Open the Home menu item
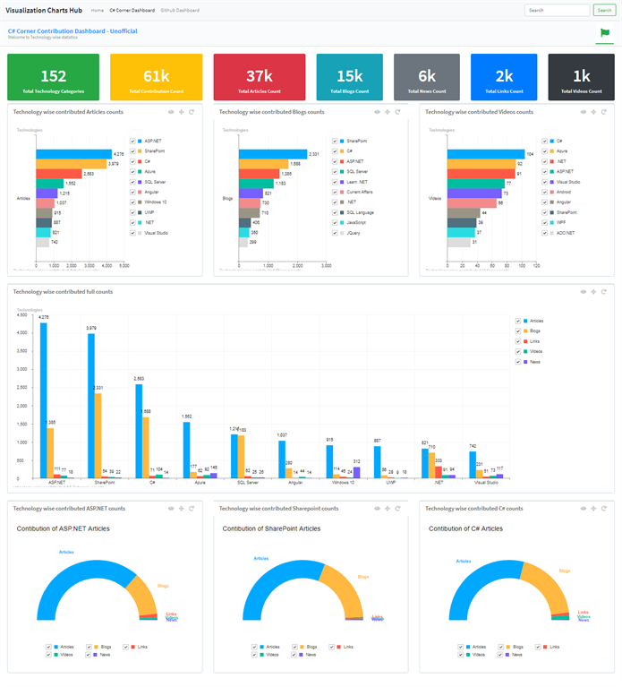 (98, 10)
